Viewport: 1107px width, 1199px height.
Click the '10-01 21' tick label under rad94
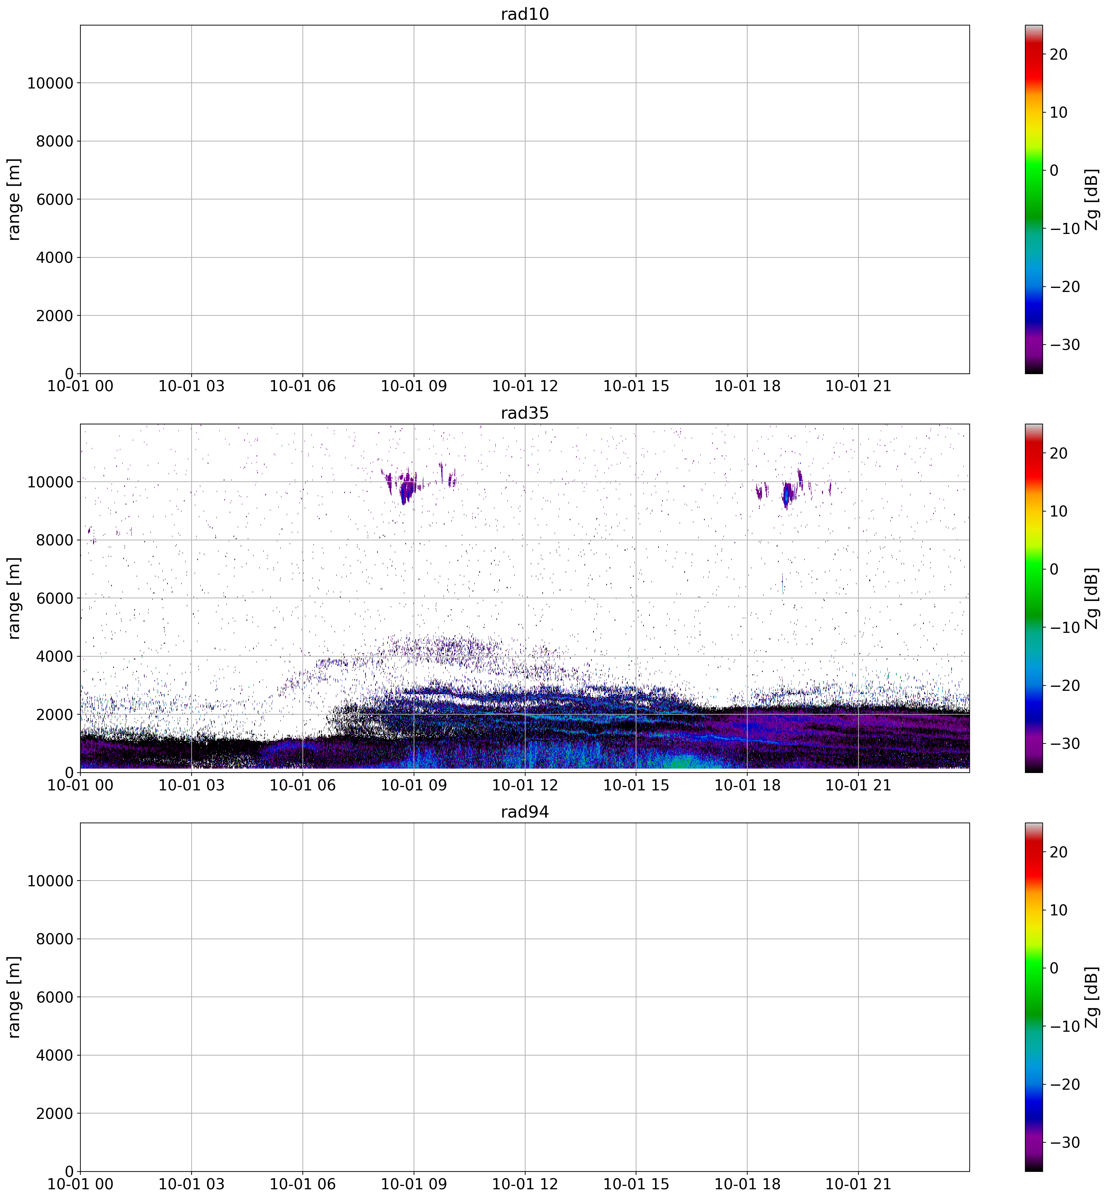pyautogui.click(x=858, y=1185)
